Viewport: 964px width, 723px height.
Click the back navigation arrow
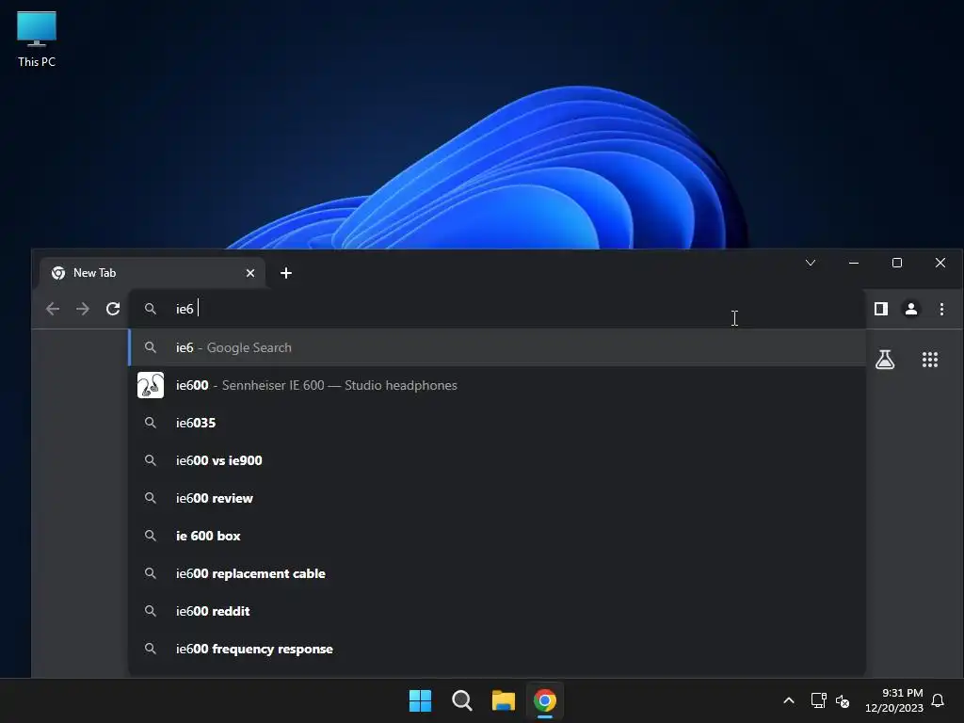click(x=53, y=309)
